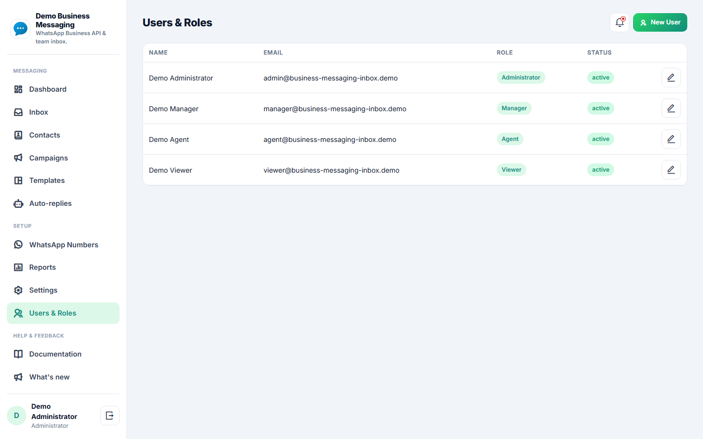This screenshot has width=703, height=439.
Task: Edit the Demo Agent user
Action: [x=671, y=139]
